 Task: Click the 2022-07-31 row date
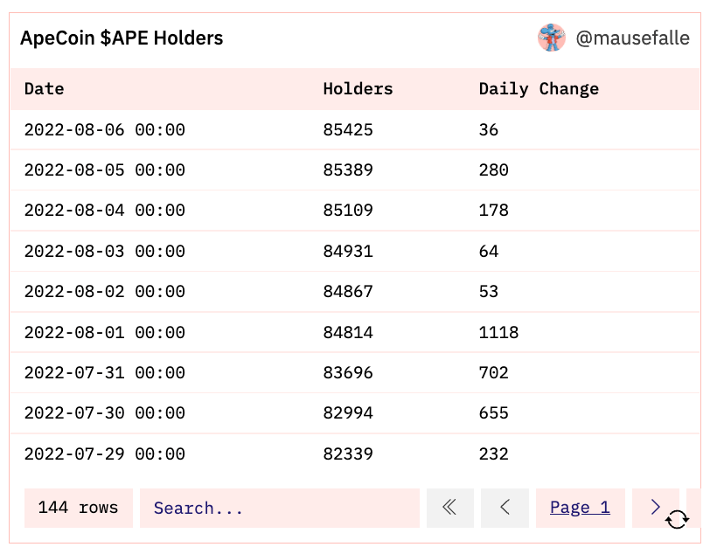coord(104,373)
